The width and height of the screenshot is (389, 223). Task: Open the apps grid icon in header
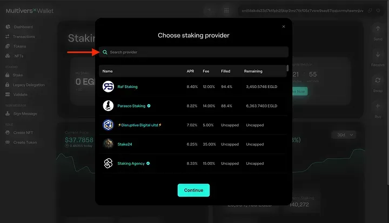(x=226, y=10)
